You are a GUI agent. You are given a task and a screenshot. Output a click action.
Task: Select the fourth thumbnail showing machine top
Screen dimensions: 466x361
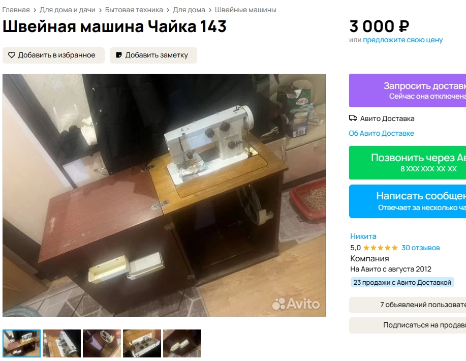pos(142,343)
